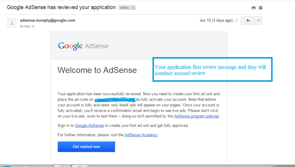The image size is (295, 167).
Task: Click the sender's profile avatar
Action: click(x=12, y=23)
